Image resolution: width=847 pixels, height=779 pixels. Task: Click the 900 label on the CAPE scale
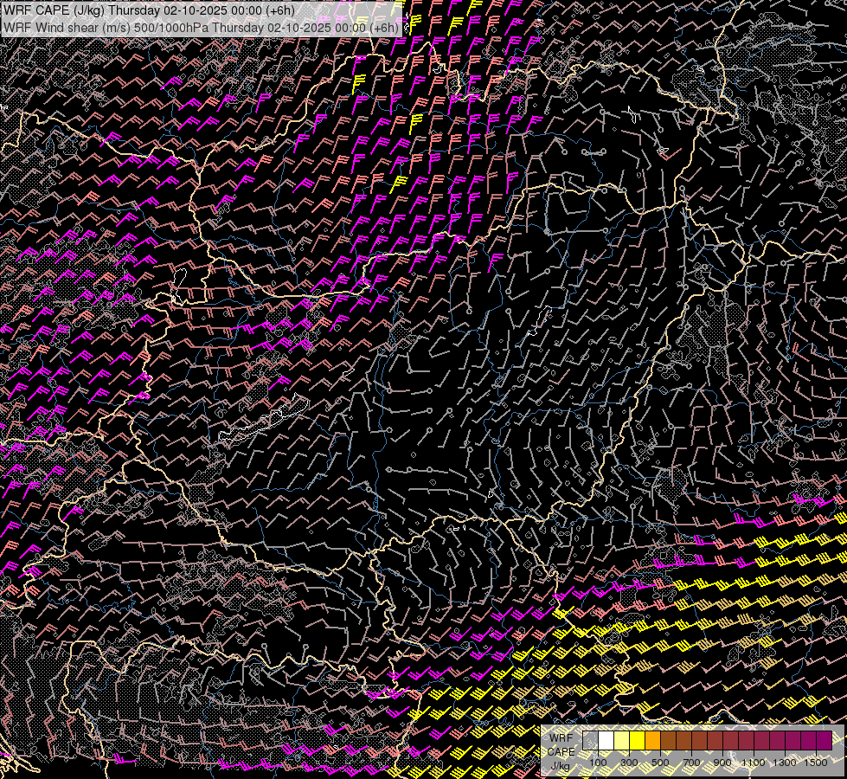click(x=722, y=763)
